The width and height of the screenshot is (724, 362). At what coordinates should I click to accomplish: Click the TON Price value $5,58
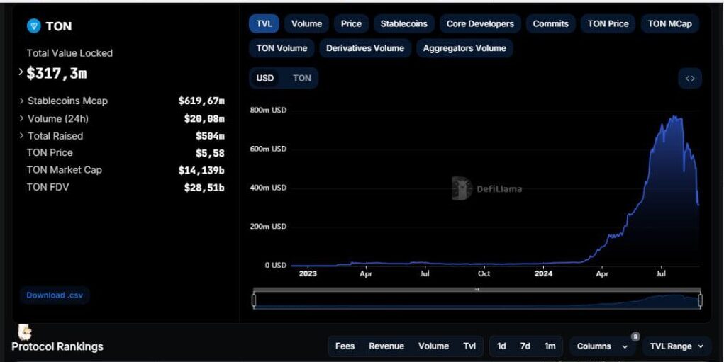[210, 152]
